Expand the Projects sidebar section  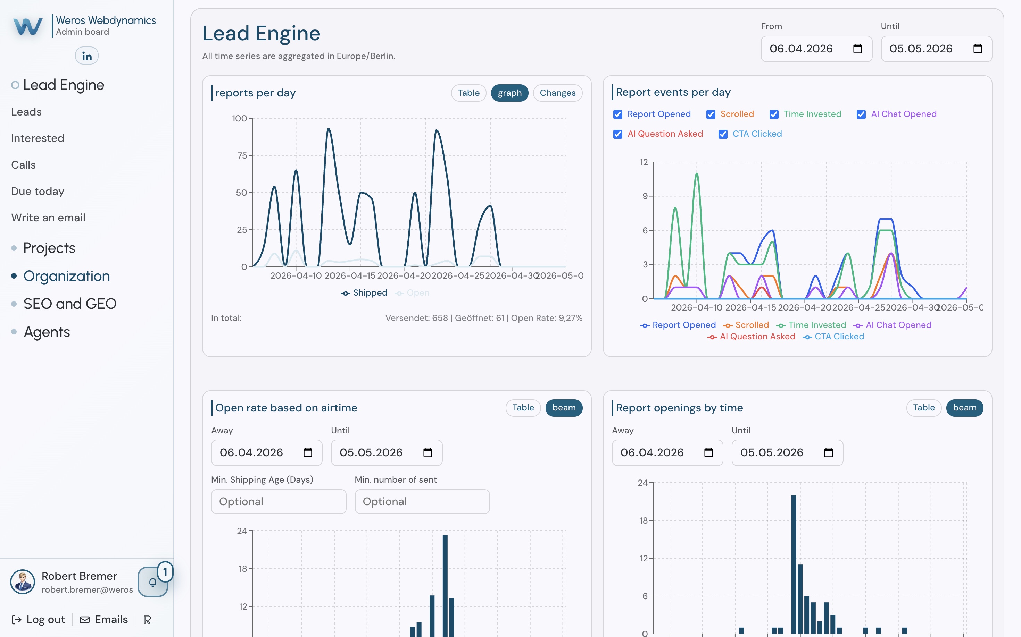pyautogui.click(x=49, y=248)
